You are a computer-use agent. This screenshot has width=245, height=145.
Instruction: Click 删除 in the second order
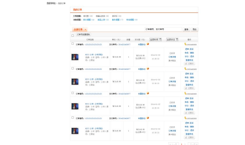192,77
